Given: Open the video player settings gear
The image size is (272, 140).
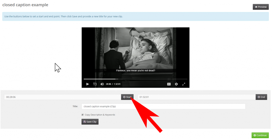Looking at the screenshot, I should coord(176,84).
